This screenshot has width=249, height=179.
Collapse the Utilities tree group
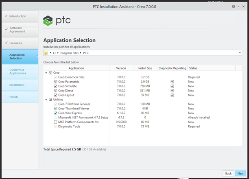click(x=46, y=100)
